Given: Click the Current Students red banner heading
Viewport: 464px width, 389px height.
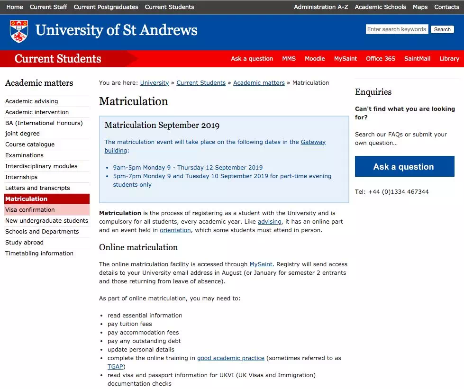Looking at the screenshot, I should tap(58, 59).
